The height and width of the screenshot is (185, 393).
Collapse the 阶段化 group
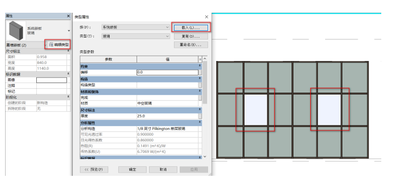coord(68,97)
